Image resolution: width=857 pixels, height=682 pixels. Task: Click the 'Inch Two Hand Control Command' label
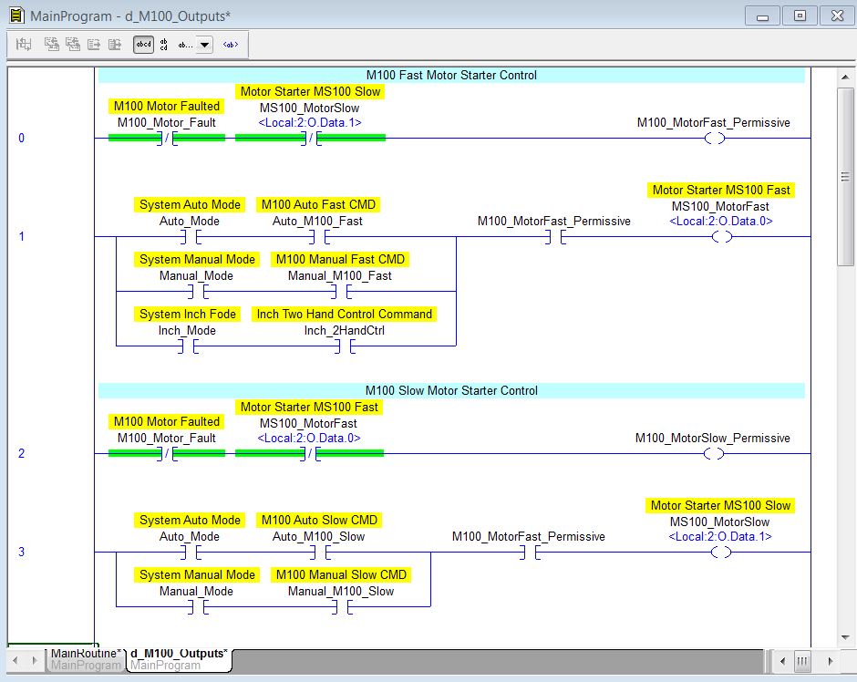pyautogui.click(x=345, y=314)
